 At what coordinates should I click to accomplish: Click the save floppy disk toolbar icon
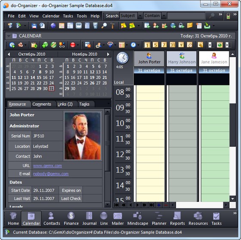coord(34,26)
